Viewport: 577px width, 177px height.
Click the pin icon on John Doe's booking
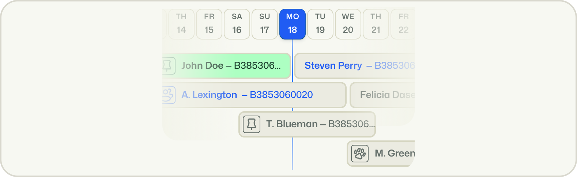(x=167, y=66)
